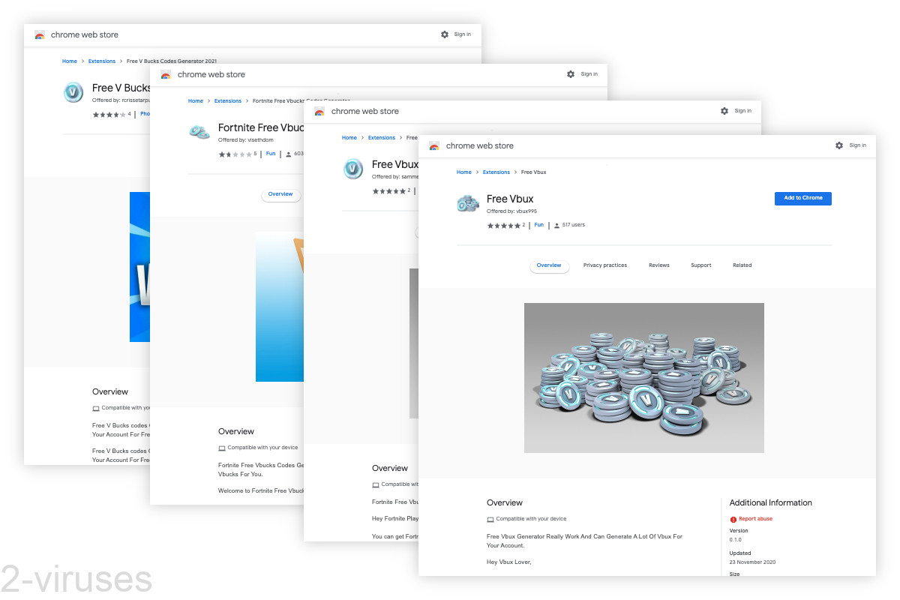Click the Free Vbux coin pile extension icon by vbux995

click(468, 203)
